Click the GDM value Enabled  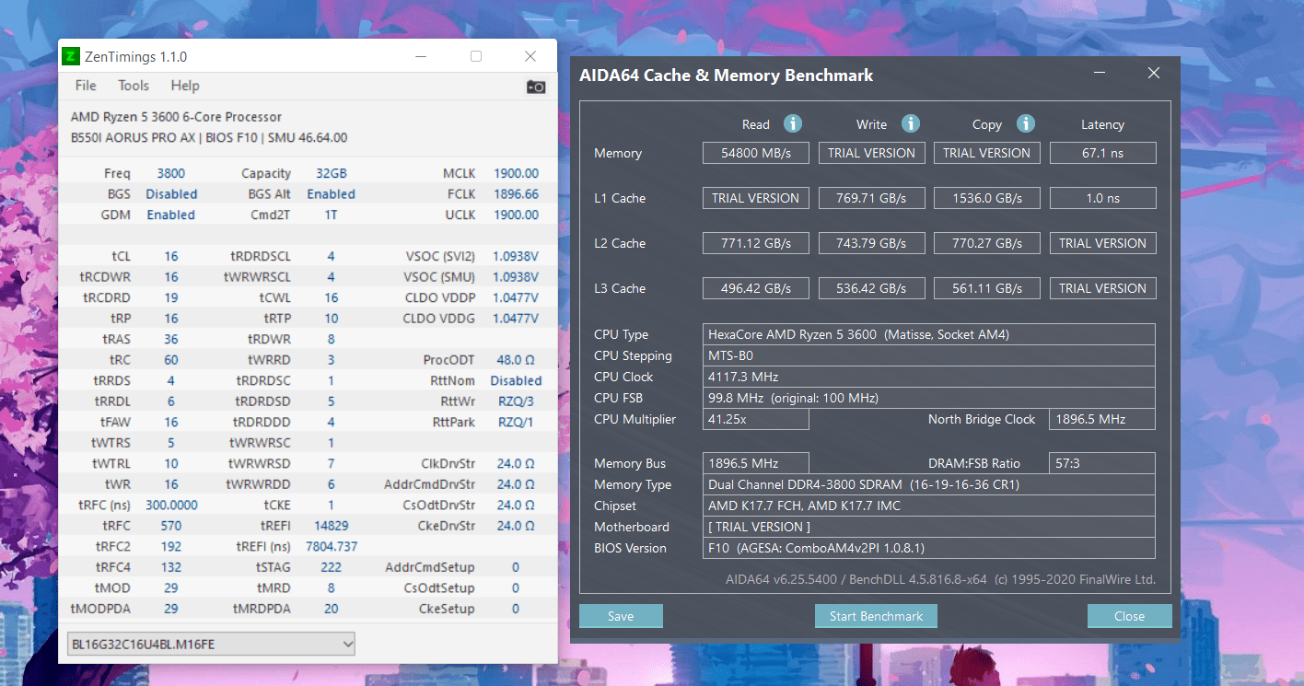pyautogui.click(x=171, y=215)
